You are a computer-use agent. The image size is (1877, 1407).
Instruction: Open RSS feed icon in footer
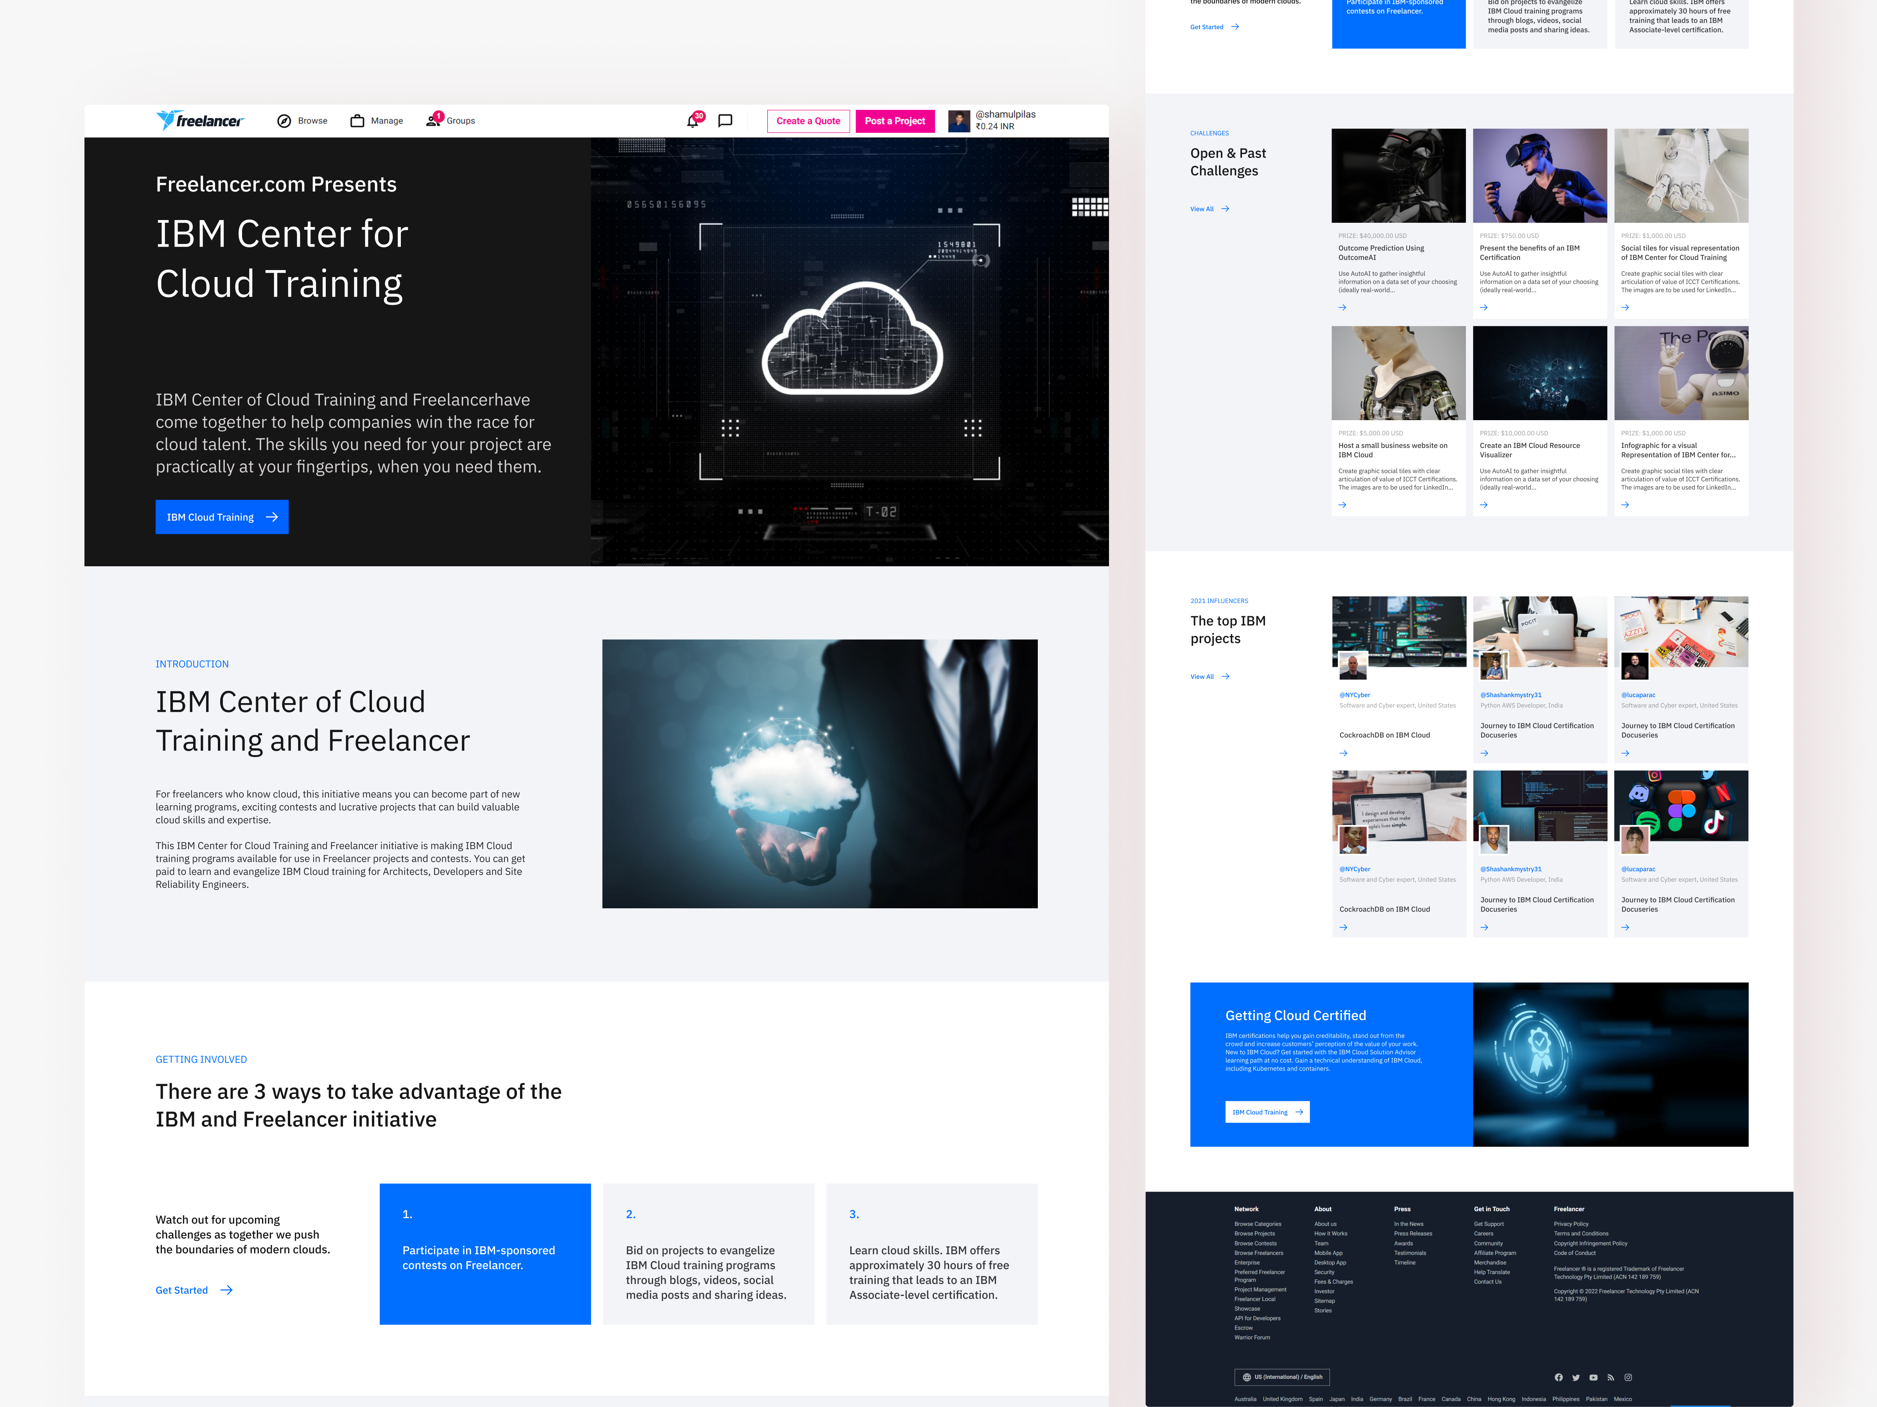pyautogui.click(x=1611, y=1377)
